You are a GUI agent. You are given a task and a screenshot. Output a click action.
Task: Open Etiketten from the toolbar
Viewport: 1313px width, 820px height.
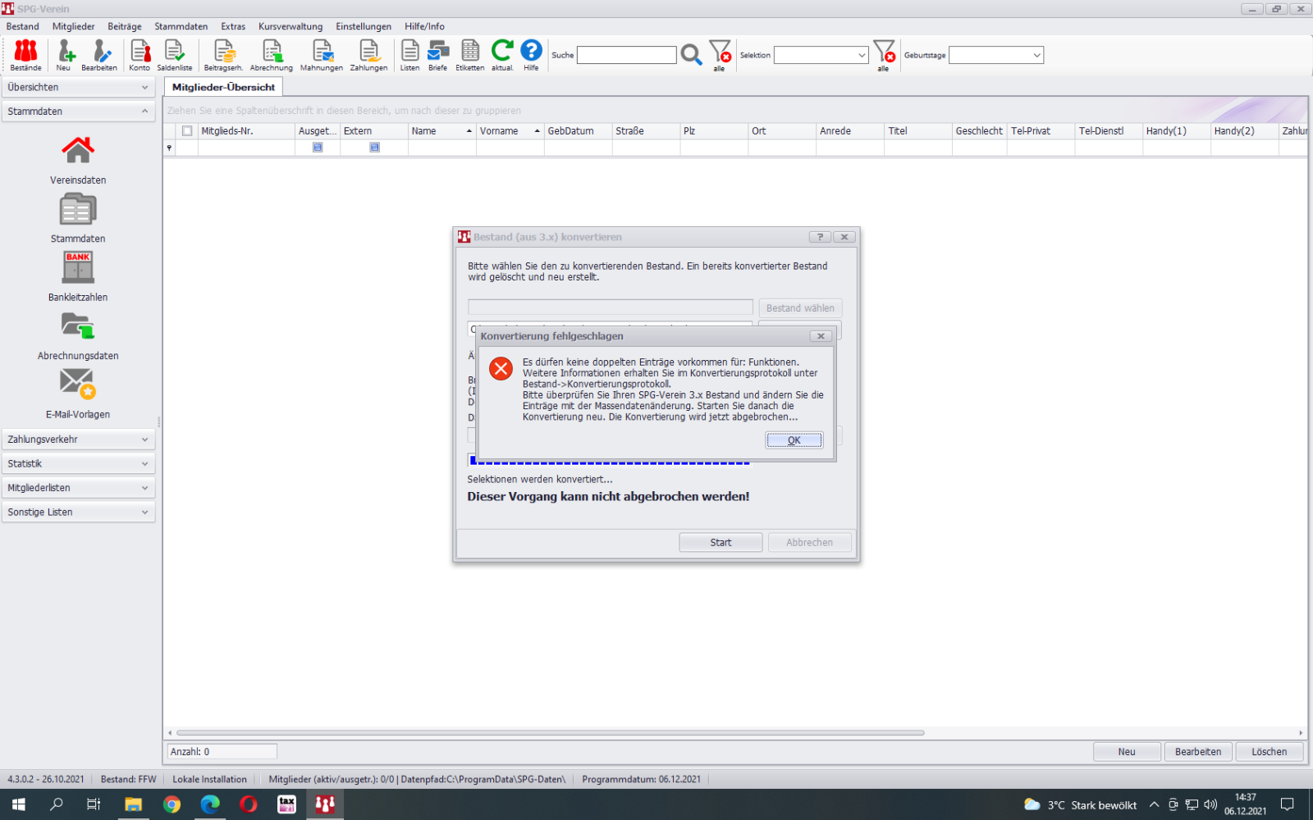(470, 55)
